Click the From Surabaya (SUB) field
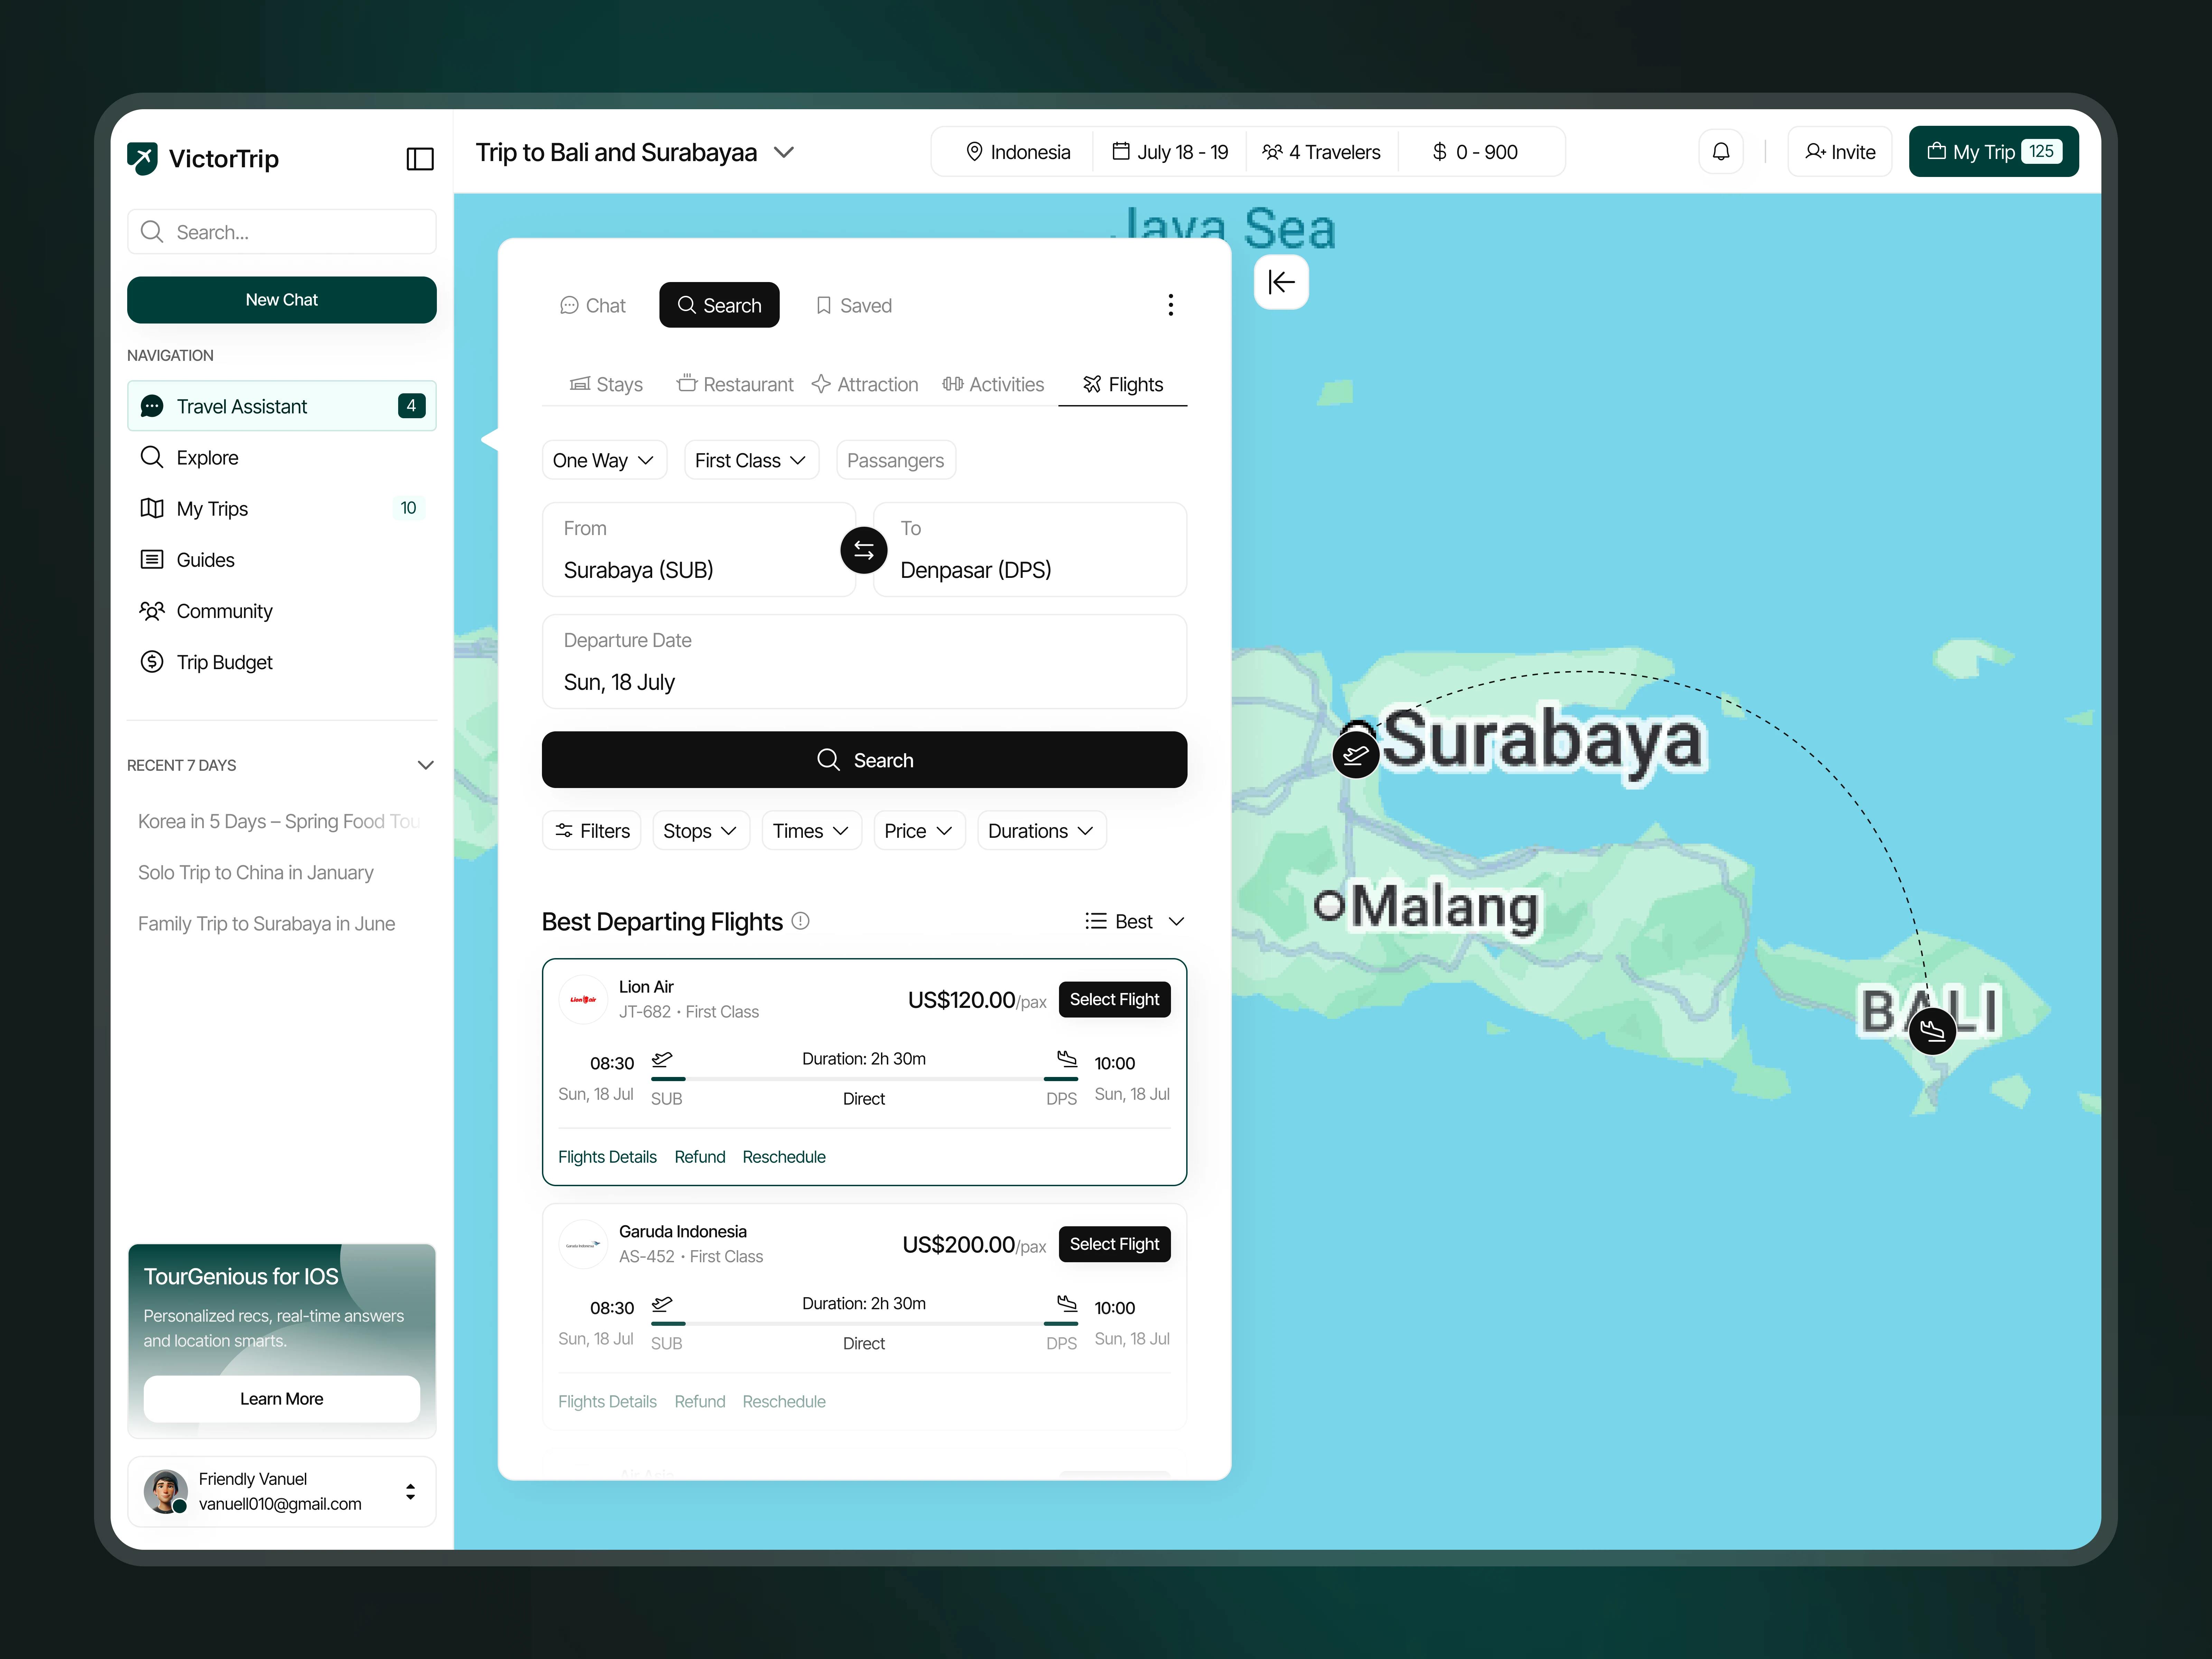Viewport: 2212px width, 1659px height. (x=698, y=550)
